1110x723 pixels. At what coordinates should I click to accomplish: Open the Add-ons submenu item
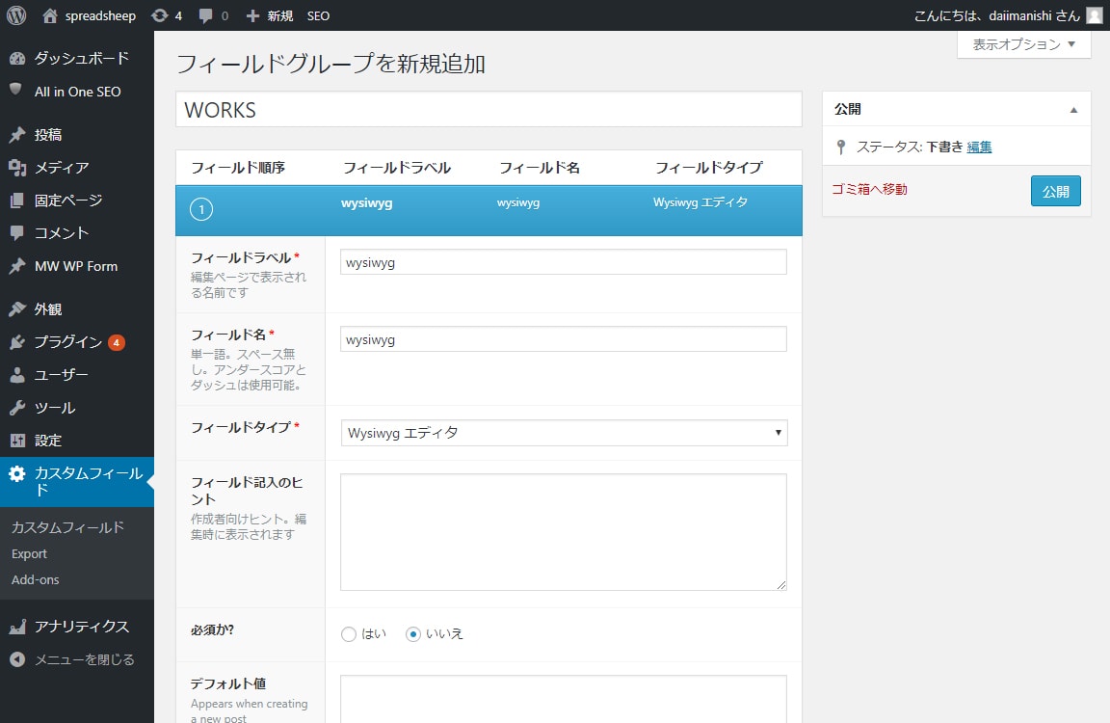(35, 580)
